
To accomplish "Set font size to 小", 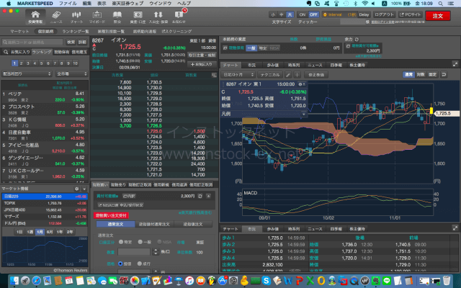I will coord(274,14).
